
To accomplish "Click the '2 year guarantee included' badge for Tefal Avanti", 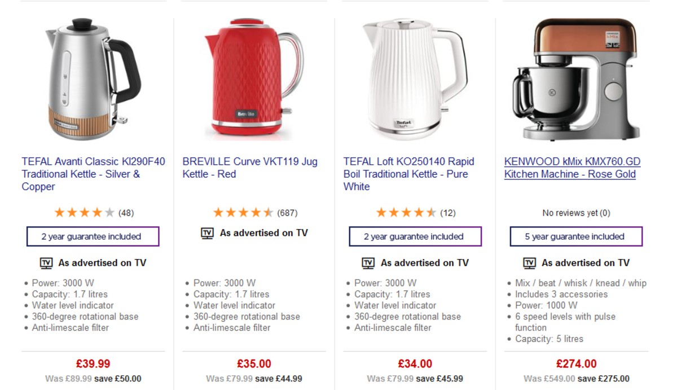I will 93,236.
